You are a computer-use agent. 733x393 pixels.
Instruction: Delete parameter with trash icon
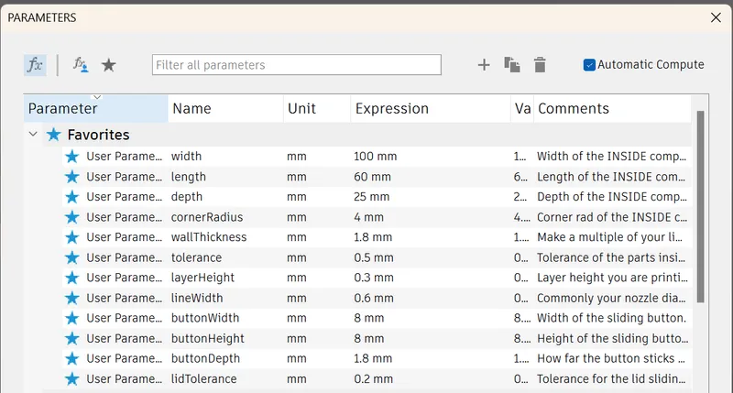(540, 64)
